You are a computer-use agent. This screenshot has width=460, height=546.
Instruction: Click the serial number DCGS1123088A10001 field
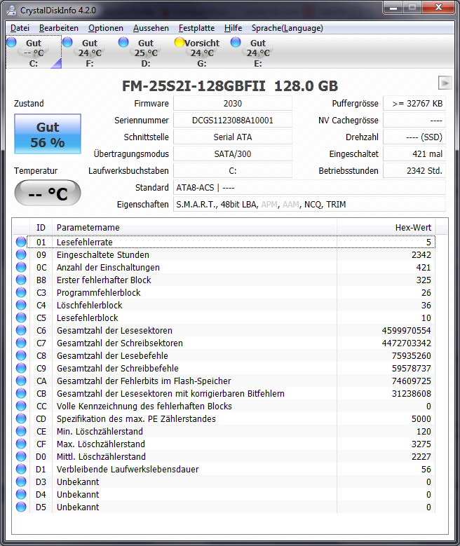[x=232, y=120]
